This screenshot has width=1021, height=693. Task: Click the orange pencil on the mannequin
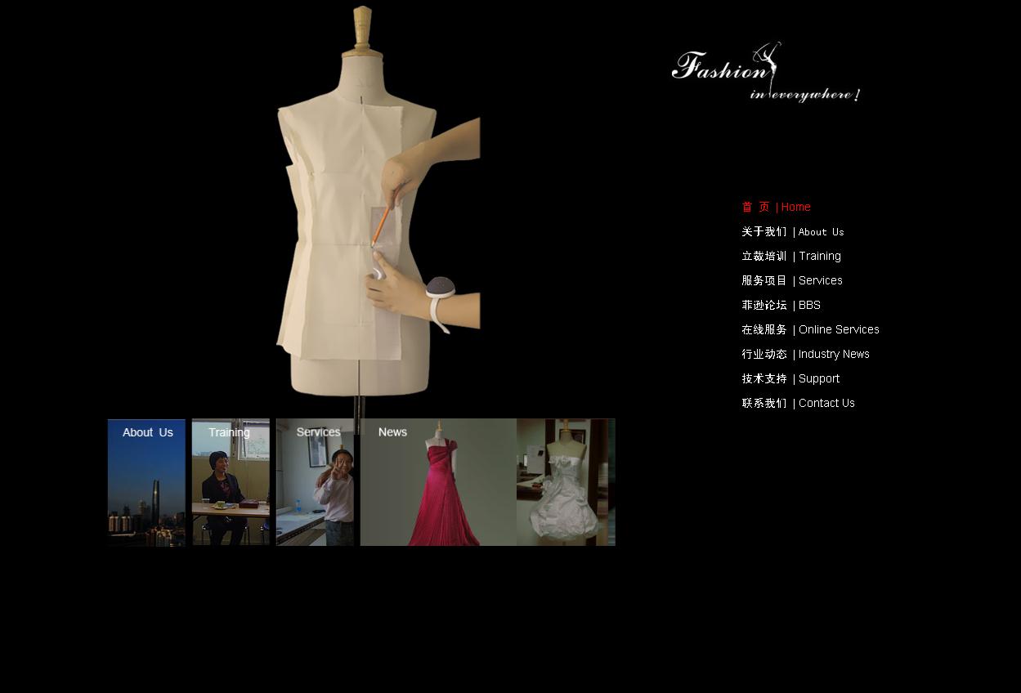point(380,226)
